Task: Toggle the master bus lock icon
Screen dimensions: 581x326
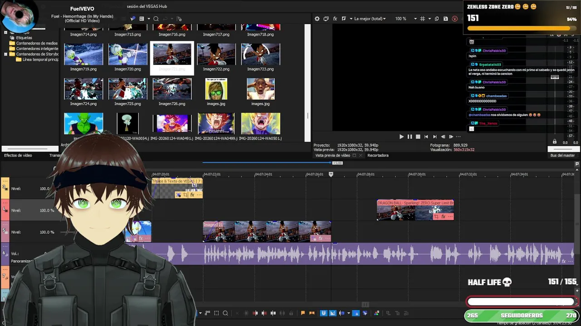Action: point(554,142)
